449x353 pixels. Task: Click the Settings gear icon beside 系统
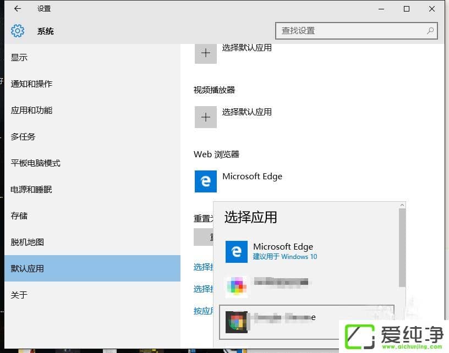coord(17,31)
